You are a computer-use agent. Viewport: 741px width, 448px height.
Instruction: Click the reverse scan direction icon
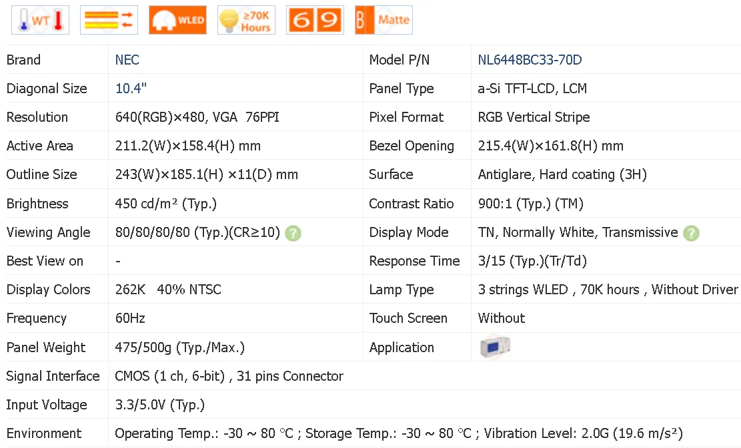tap(109, 20)
